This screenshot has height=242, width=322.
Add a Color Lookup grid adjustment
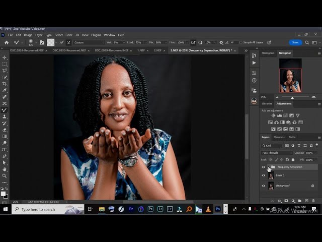point(301,123)
